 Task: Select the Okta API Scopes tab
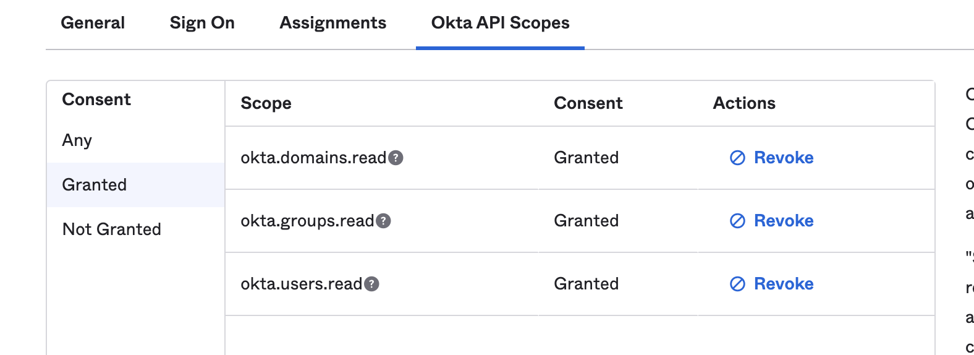coord(500,23)
